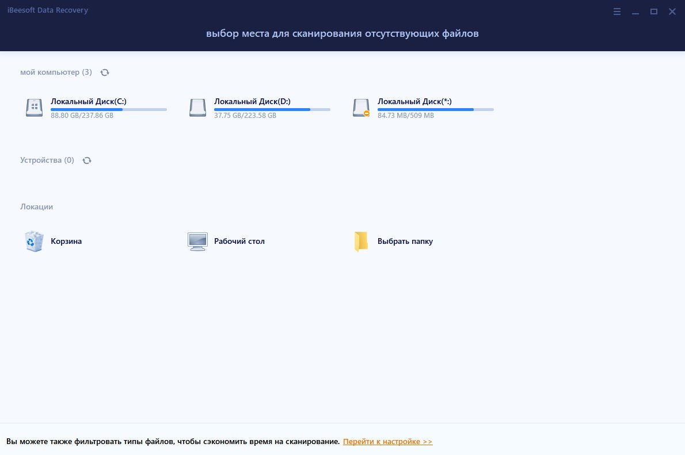Viewport: 685px width, 455px height.
Task: Scan the Корзина location
Action: pos(66,241)
